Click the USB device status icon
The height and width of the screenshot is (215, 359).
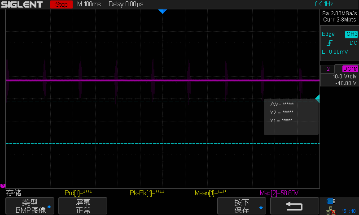[x=331, y=201]
